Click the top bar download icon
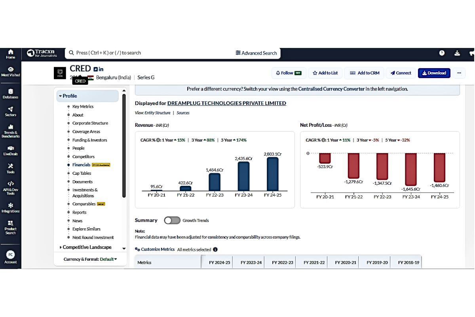The image size is (475, 317). [x=457, y=53]
